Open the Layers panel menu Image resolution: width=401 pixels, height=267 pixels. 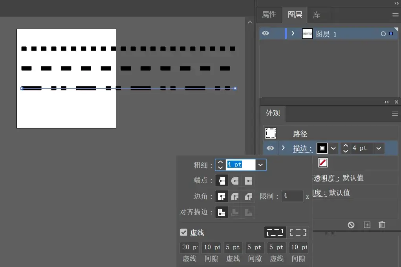[395, 15]
